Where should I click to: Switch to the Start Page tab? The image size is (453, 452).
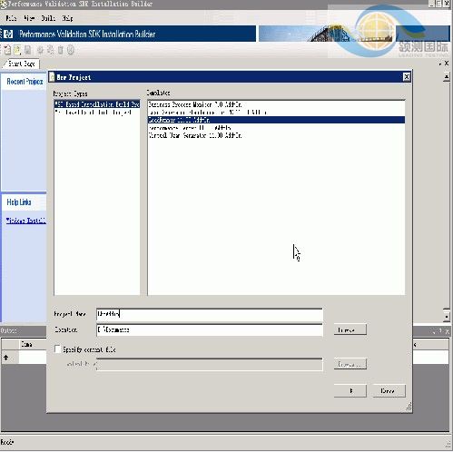(21, 64)
